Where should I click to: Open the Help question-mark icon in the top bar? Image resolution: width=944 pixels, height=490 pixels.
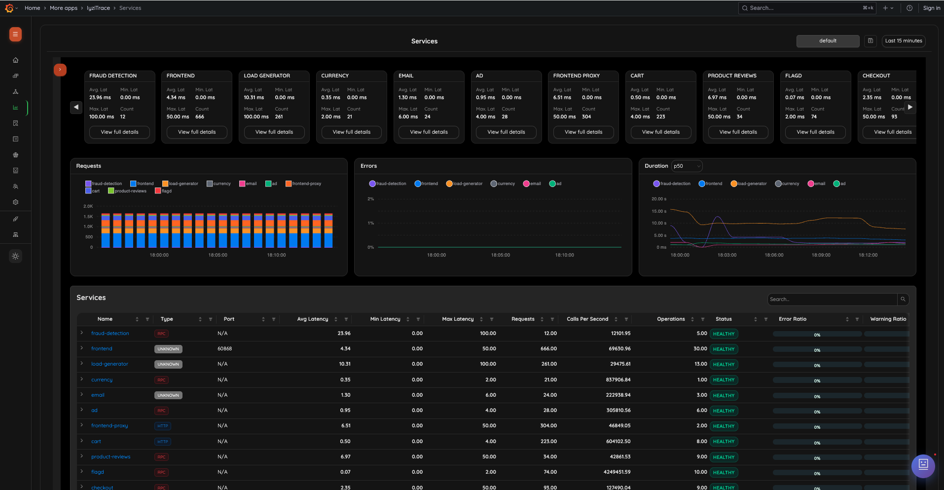tap(909, 8)
